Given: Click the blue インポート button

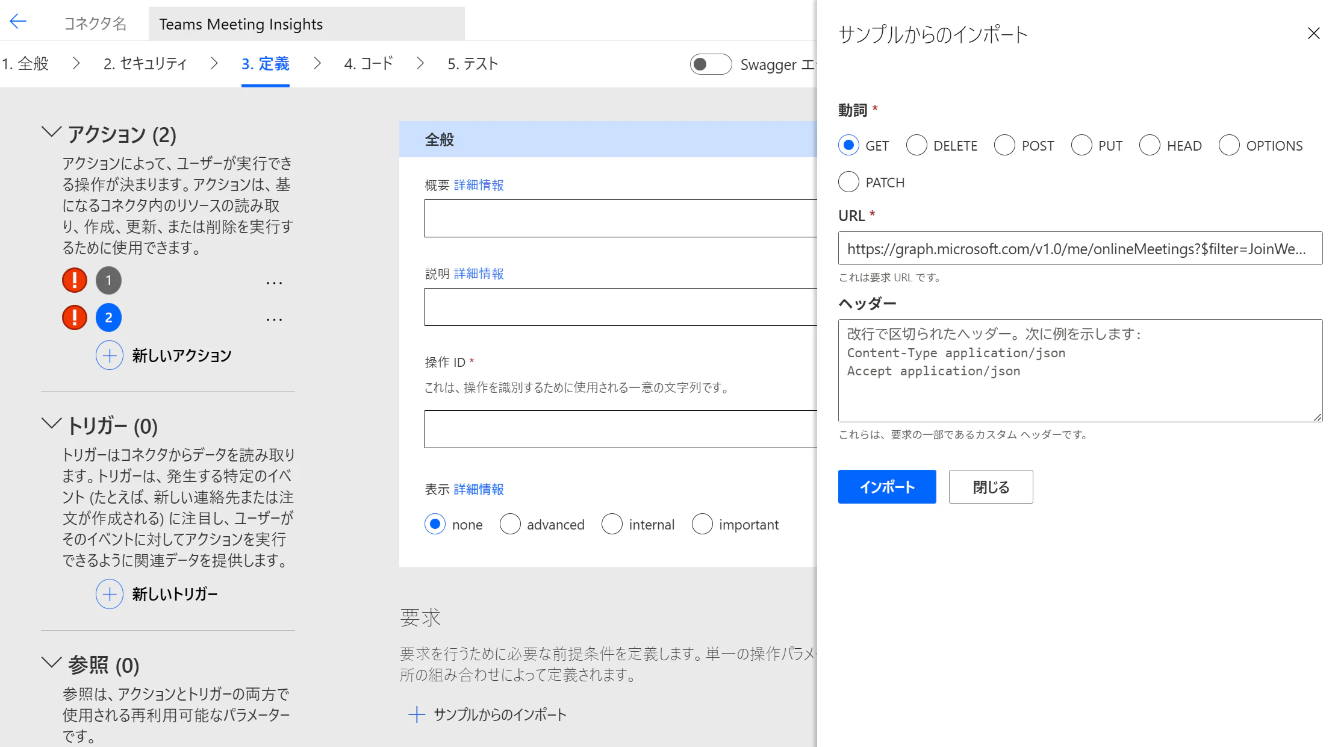Looking at the screenshot, I should click(x=887, y=487).
